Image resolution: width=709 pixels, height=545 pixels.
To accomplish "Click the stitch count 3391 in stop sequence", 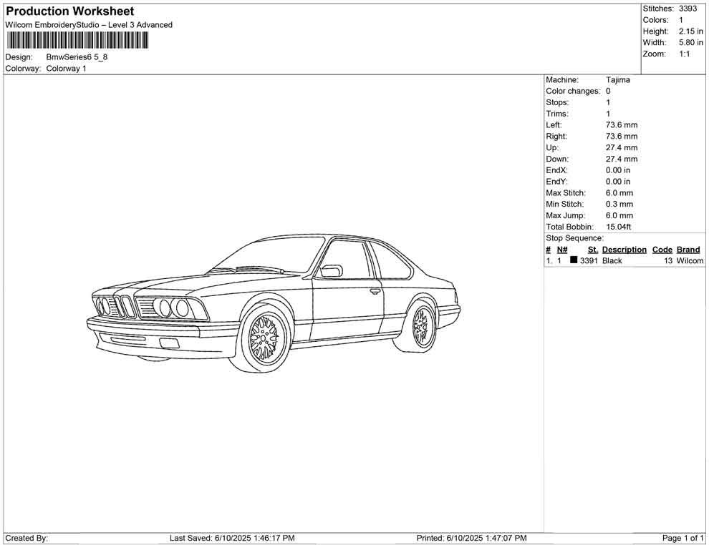I will (x=589, y=261).
